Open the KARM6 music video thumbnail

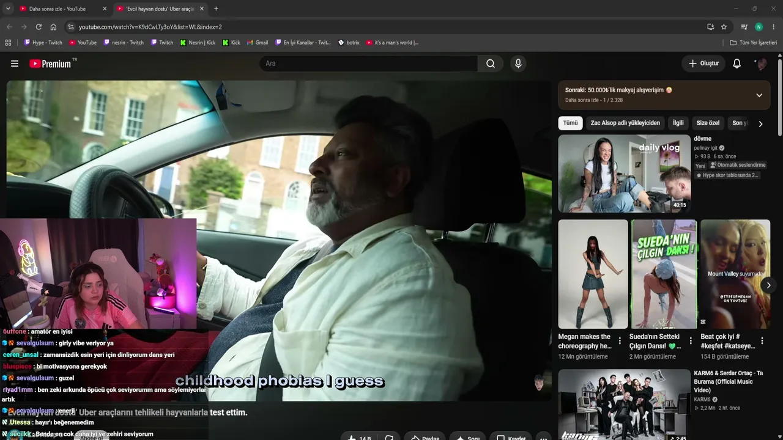(x=624, y=405)
